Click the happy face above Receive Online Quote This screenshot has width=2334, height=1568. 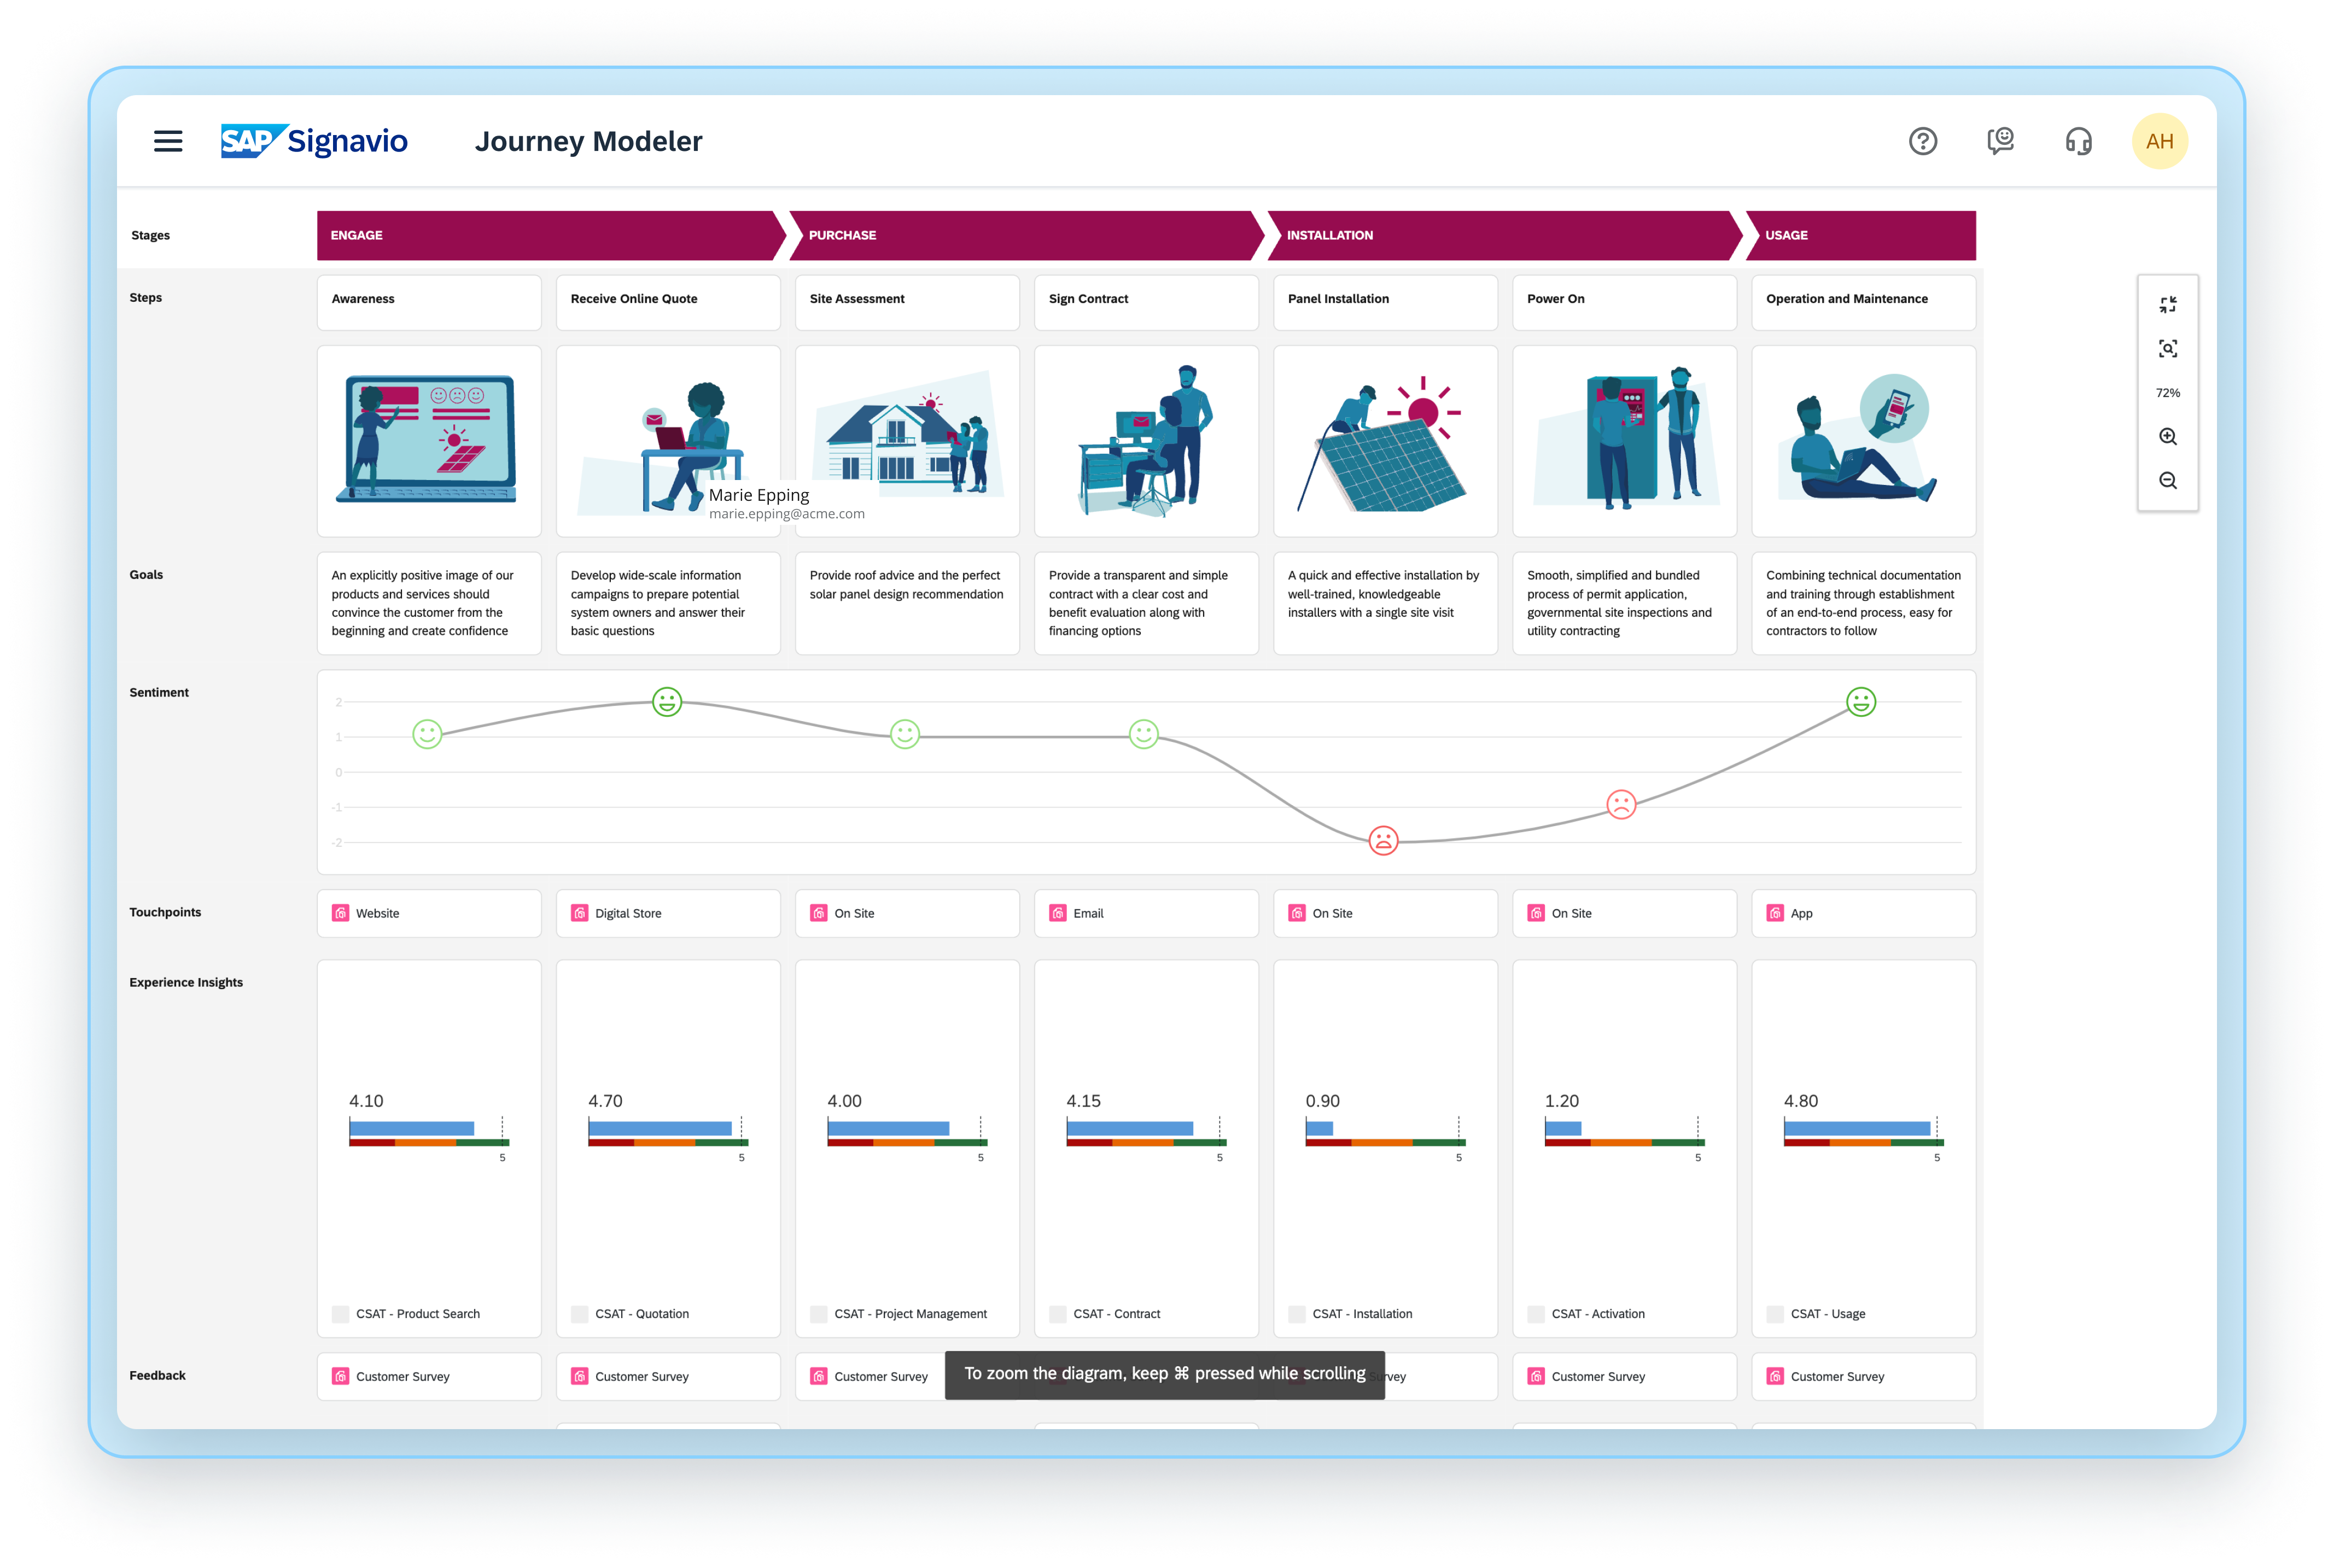click(667, 702)
